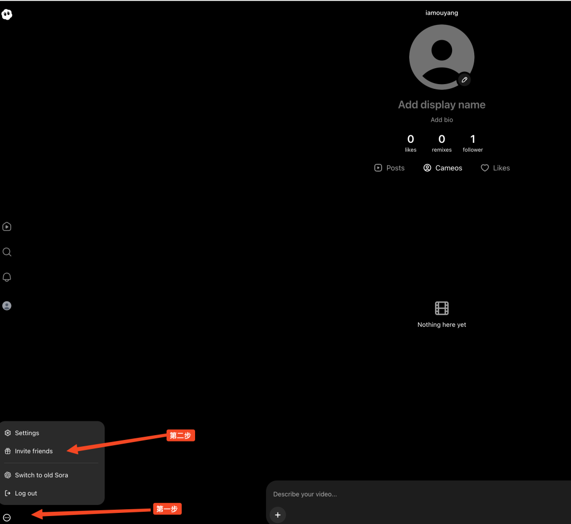Edit profile picture via pencil icon
The height and width of the screenshot is (524, 571).
coord(464,80)
